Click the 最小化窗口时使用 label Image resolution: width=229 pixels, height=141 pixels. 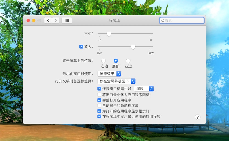point(78,74)
